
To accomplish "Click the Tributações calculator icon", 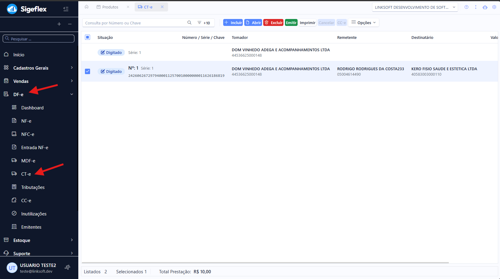I will 14,187.
